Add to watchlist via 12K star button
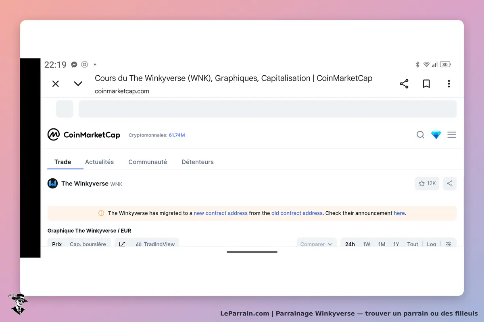This screenshot has height=322, width=484. tap(427, 184)
